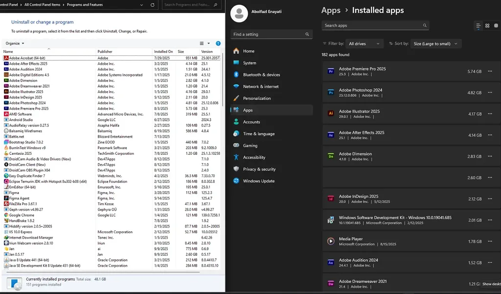Sort program list by Size column

pyautogui.click(x=181, y=51)
